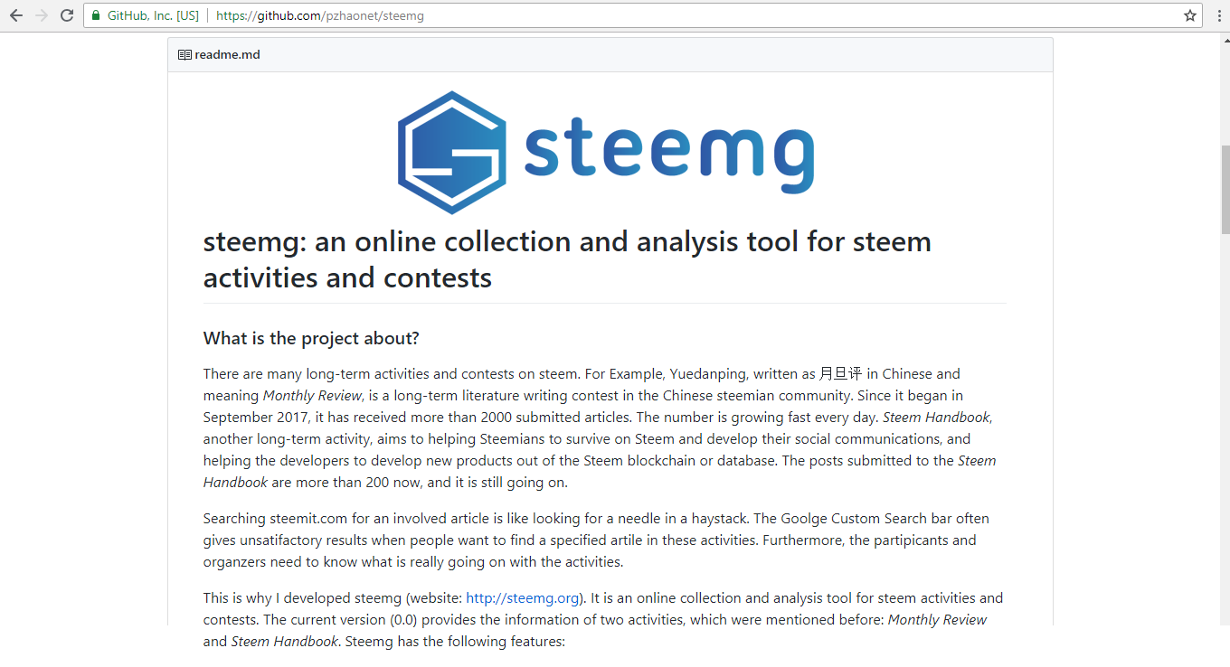Click the "readme.md" file name header

227,55
